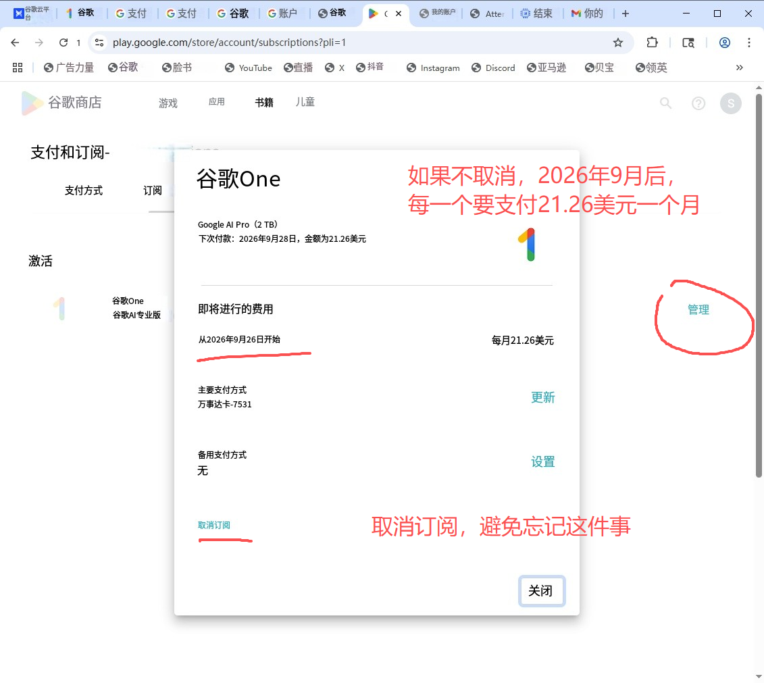Select the 儿童 category tab
Screen dimensions: 764x683
305,102
